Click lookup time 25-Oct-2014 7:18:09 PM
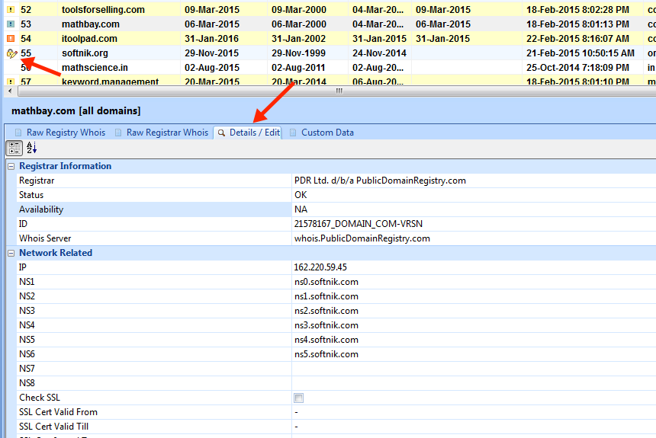The width and height of the screenshot is (656, 438). tap(577, 68)
